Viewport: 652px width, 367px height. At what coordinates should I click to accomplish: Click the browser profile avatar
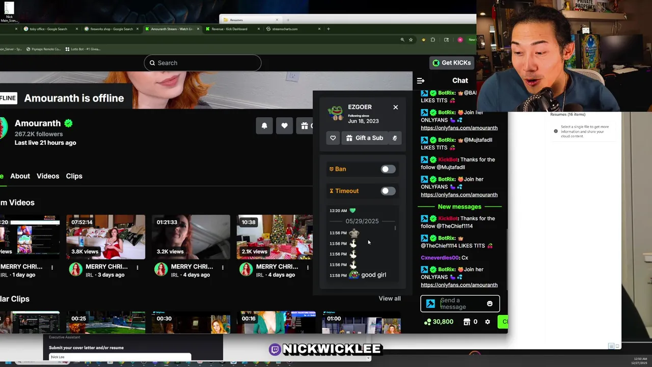[x=460, y=40]
